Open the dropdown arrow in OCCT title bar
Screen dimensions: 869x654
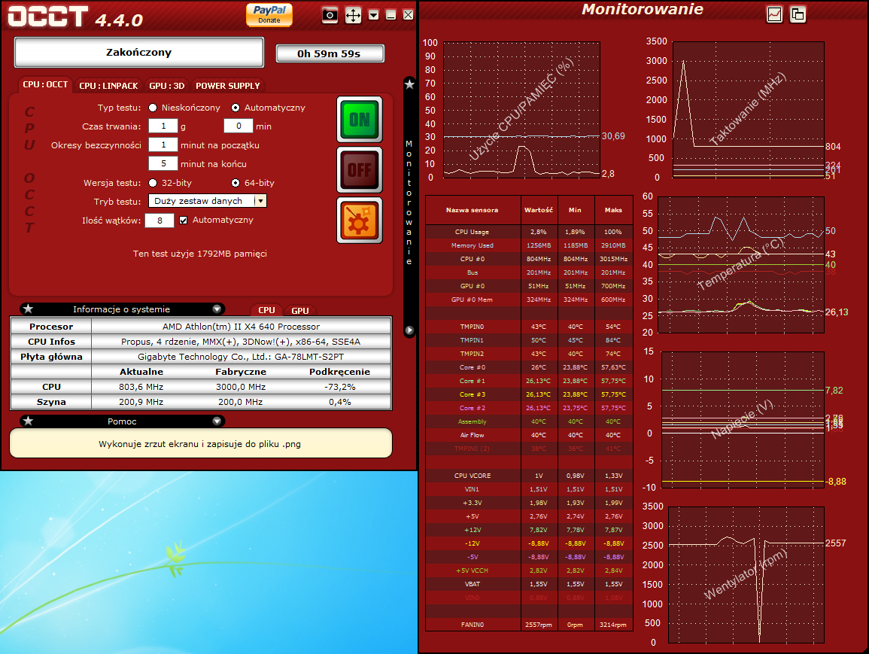tap(374, 15)
